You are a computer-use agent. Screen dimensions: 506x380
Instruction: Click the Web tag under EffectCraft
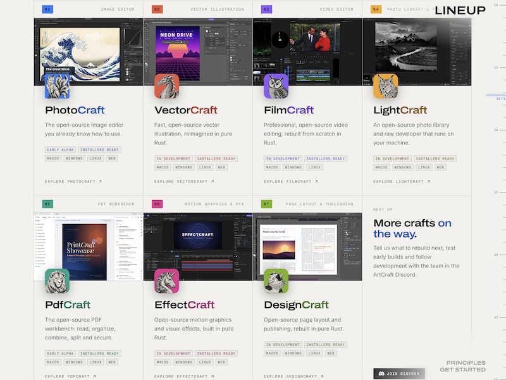221,362
